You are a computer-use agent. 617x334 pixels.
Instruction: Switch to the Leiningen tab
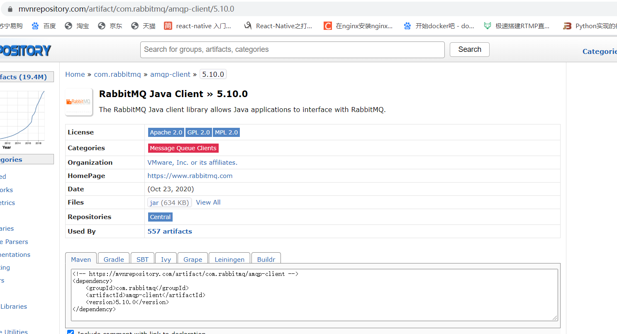[x=229, y=259]
